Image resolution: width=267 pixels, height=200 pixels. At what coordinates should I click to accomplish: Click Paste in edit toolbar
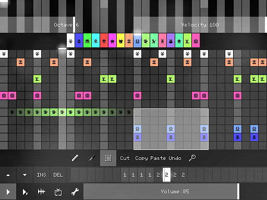pyautogui.click(x=158, y=158)
